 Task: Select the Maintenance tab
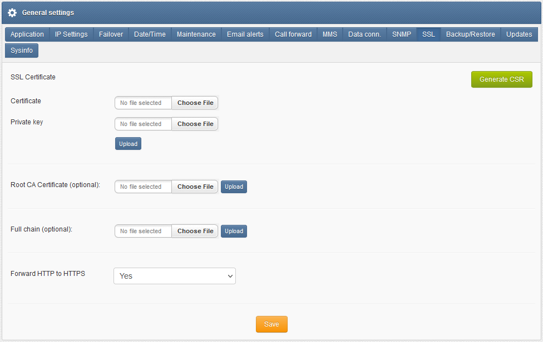(x=196, y=34)
